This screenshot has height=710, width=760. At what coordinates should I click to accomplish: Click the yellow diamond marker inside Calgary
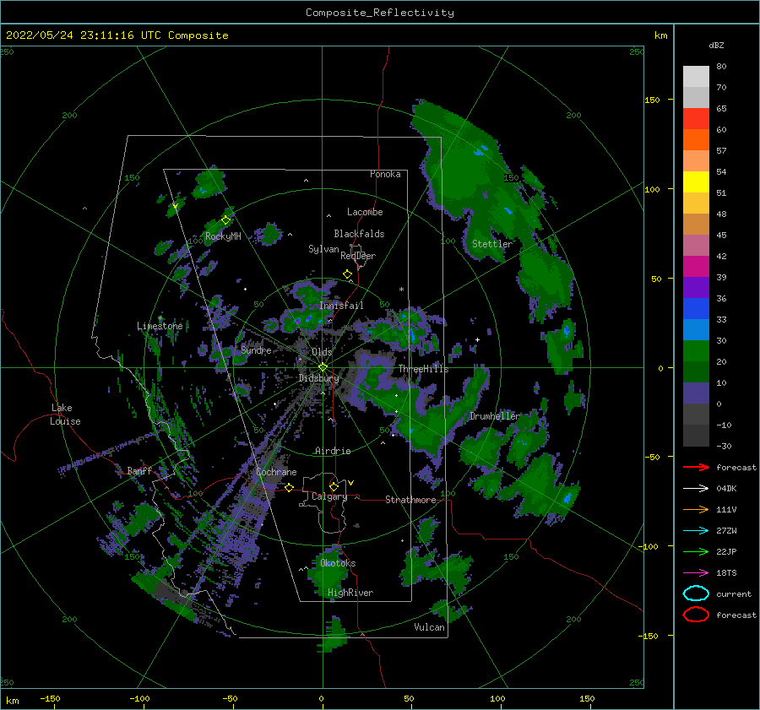[x=334, y=486]
